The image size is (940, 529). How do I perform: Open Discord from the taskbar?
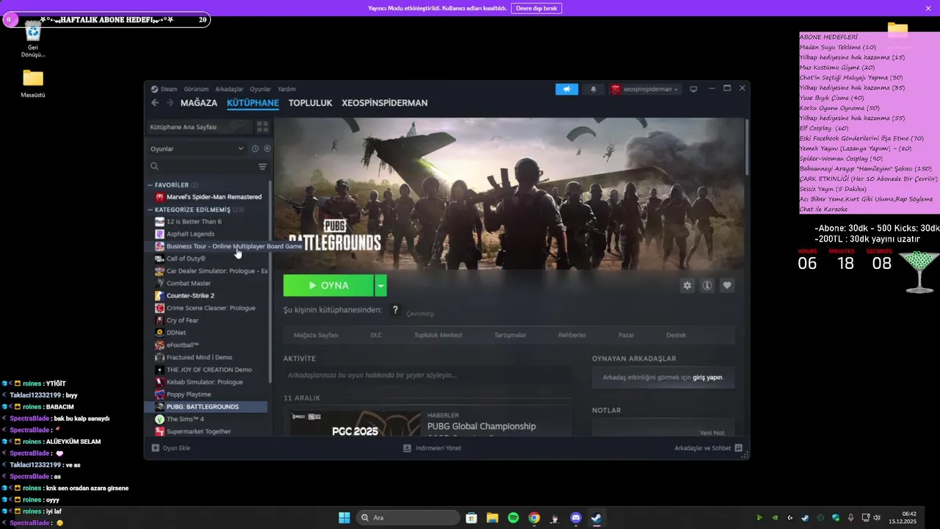pos(576,518)
